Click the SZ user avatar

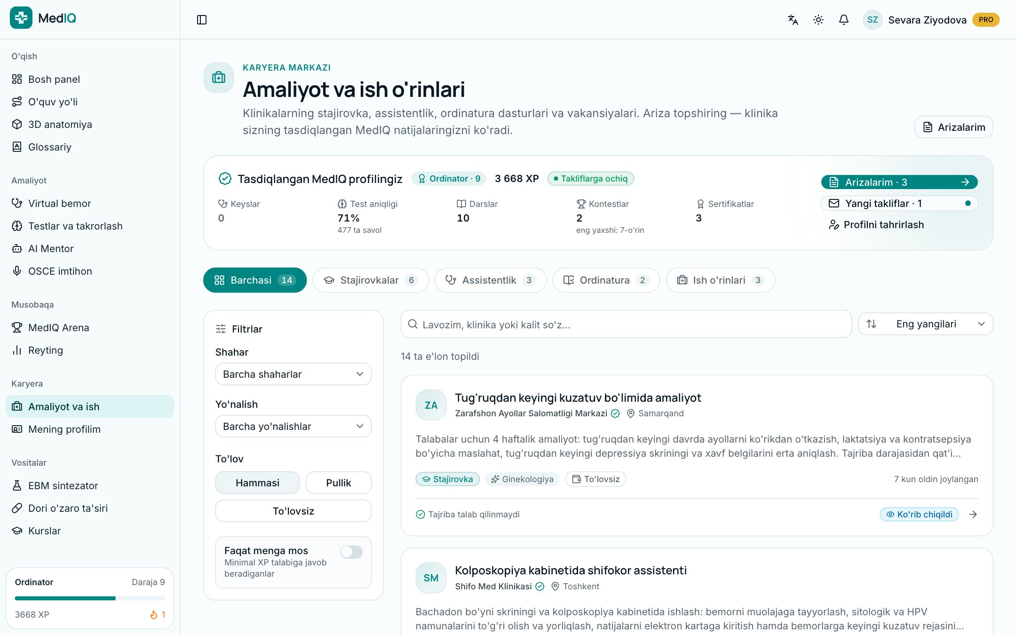pyautogui.click(x=873, y=20)
